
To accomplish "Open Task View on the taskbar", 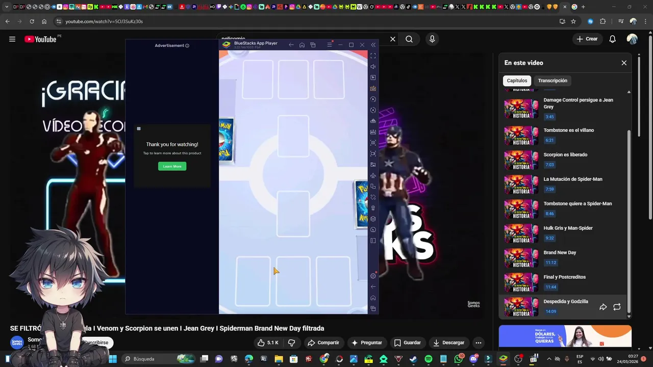I will point(204,359).
